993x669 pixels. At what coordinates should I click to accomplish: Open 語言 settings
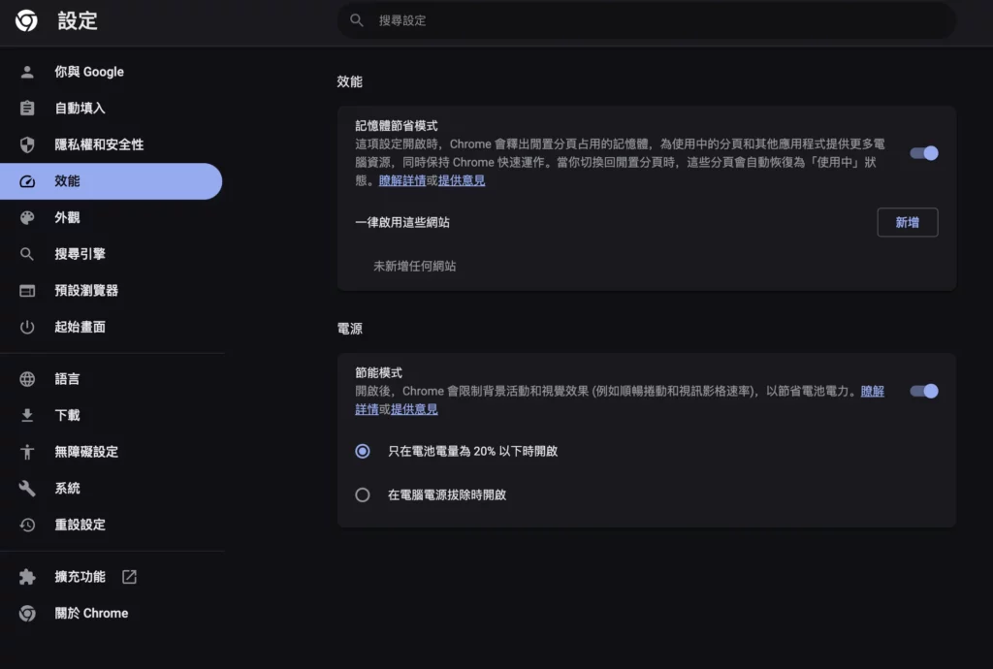pos(111,378)
